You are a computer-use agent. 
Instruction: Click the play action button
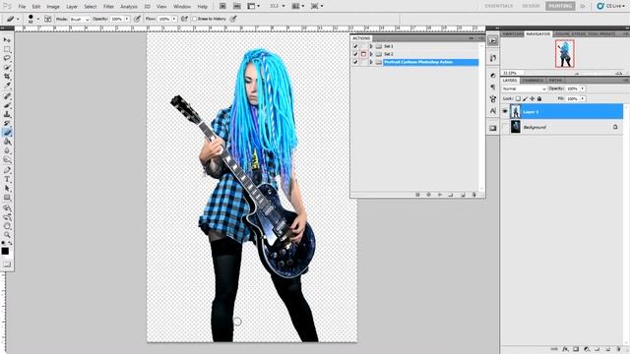[440, 195]
